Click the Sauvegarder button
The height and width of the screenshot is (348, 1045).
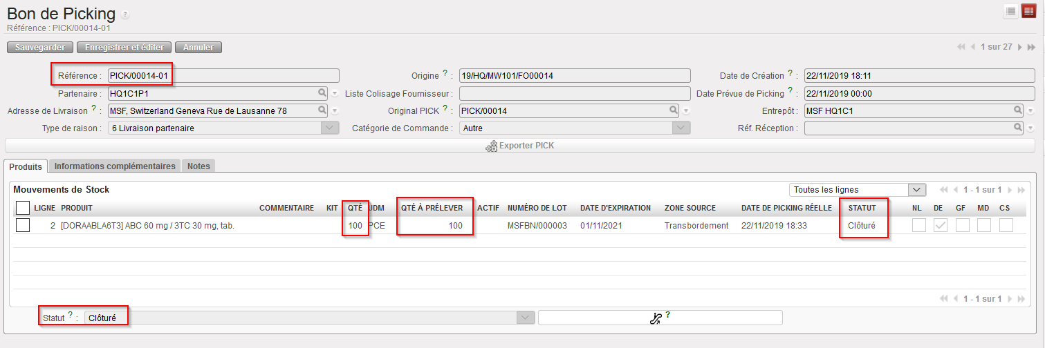40,48
